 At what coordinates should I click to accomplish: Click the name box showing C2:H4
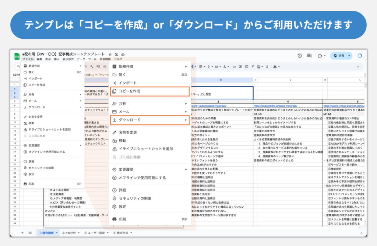coord(16,75)
